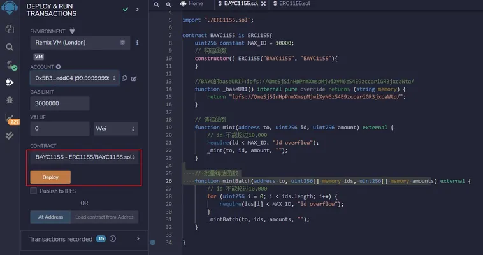Click the orange Deploy button
Screen dimensions: 483x255
coord(50,177)
